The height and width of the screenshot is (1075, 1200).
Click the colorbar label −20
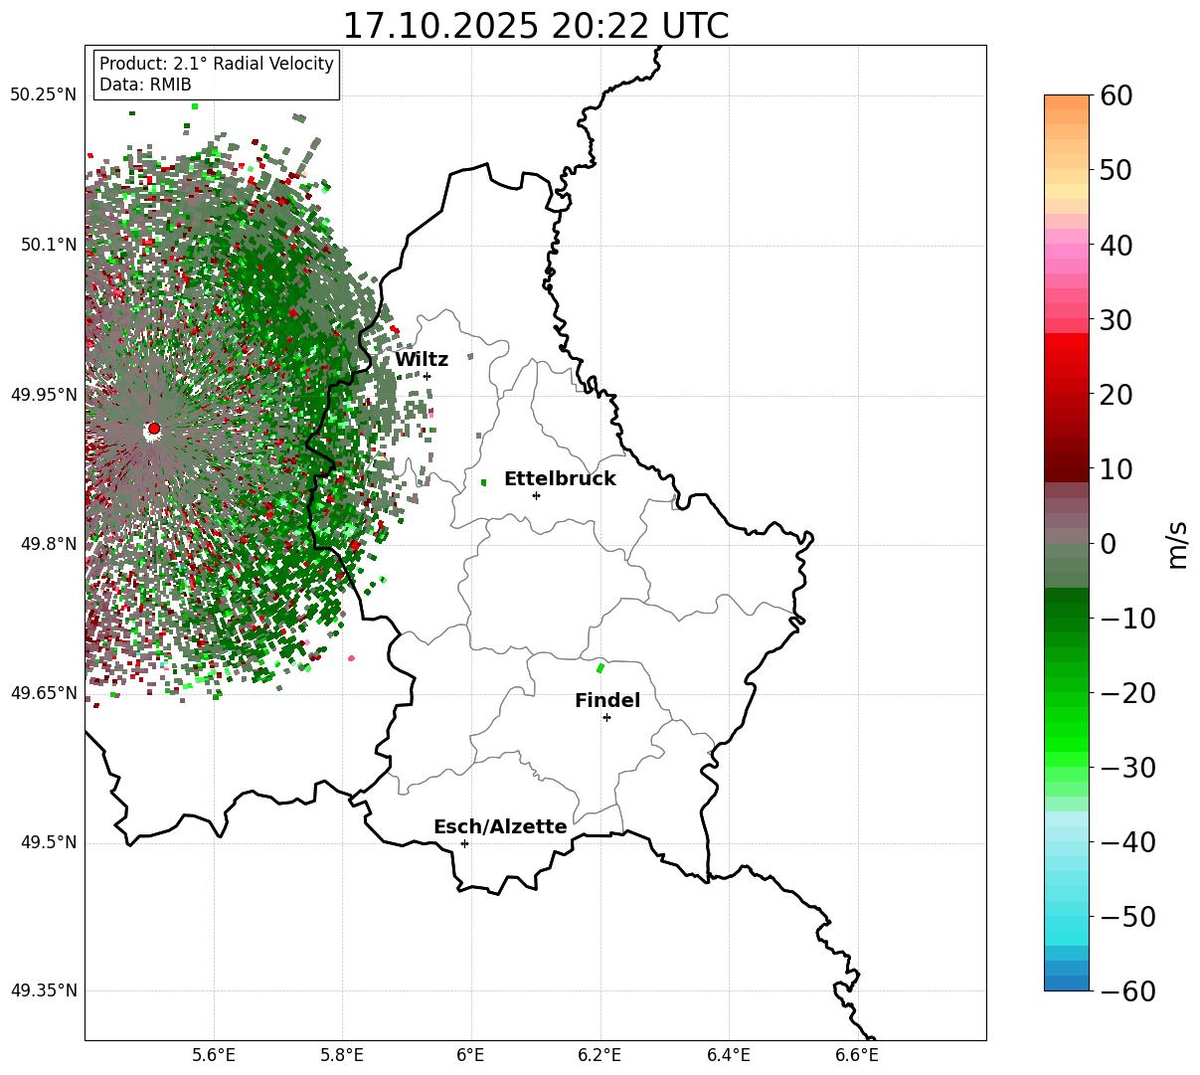pos(1127,693)
